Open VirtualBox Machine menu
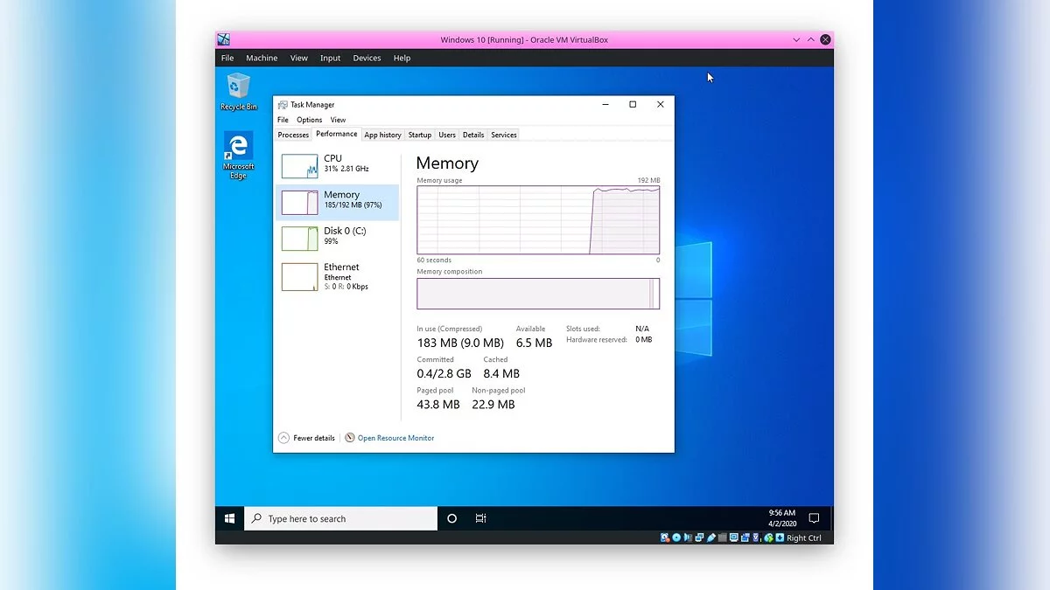This screenshot has width=1050, height=590. [262, 58]
